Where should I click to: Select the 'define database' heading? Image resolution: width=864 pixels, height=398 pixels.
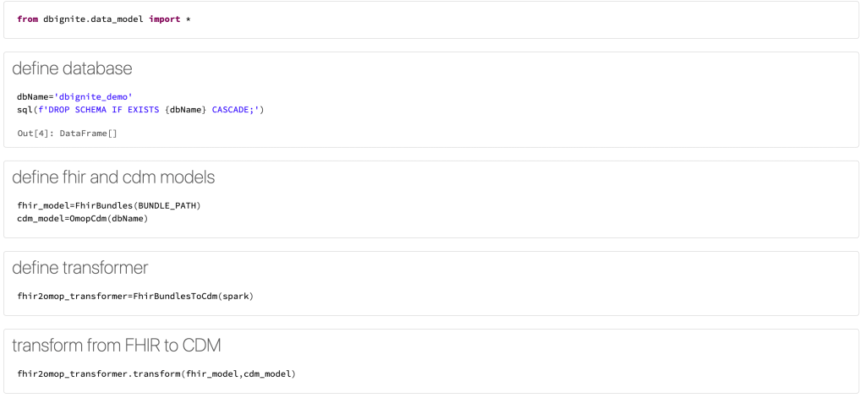click(72, 69)
